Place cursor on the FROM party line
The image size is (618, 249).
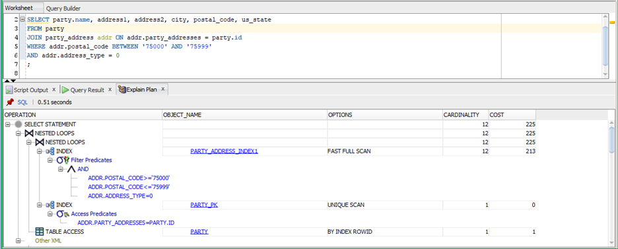(314, 28)
